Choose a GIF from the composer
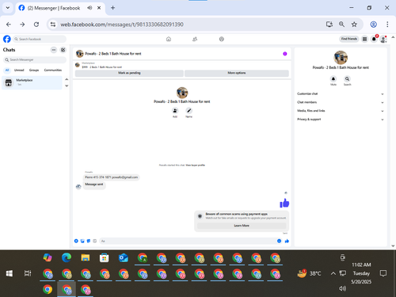This screenshot has width=396, height=297. pyautogui.click(x=95, y=241)
